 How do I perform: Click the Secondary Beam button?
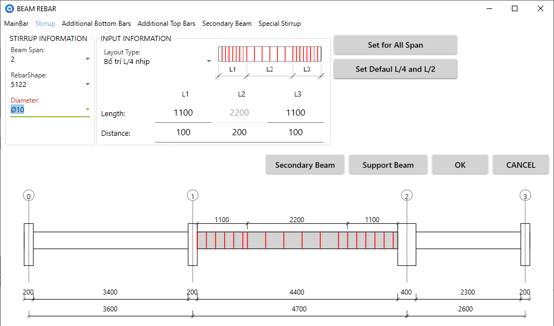pos(305,165)
